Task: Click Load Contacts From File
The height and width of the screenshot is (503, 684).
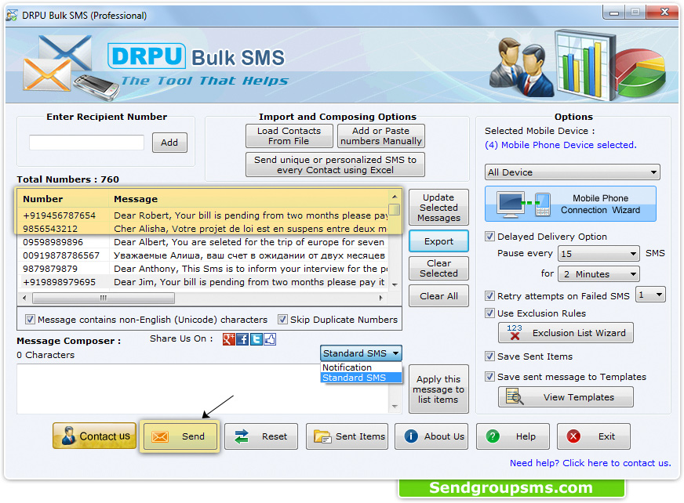Action: [289, 135]
